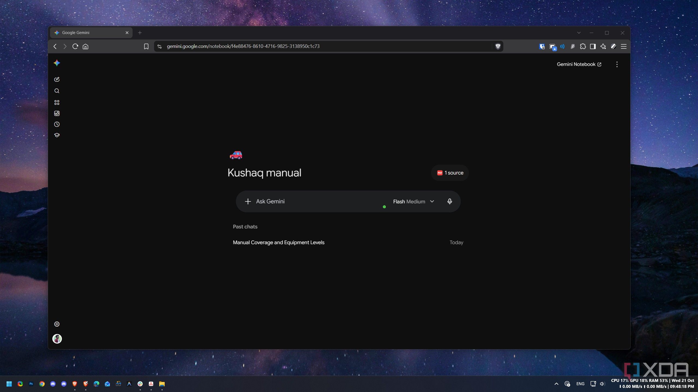Image resolution: width=698 pixels, height=392 pixels.
Task: Click the ENG language indicator in tray
Action: [580, 384]
